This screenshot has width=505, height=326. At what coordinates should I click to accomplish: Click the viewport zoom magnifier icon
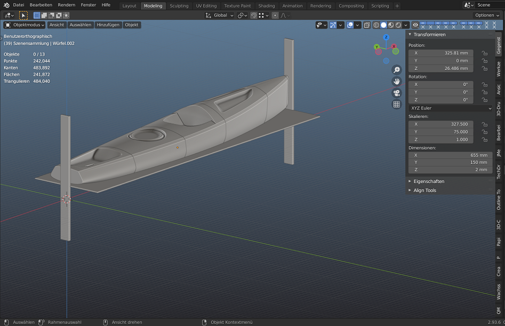click(x=397, y=70)
